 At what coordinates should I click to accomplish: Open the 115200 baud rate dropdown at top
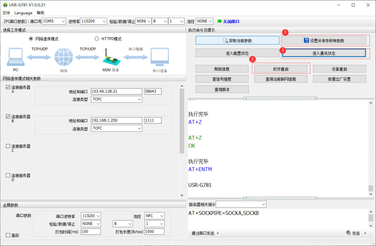pos(93,21)
